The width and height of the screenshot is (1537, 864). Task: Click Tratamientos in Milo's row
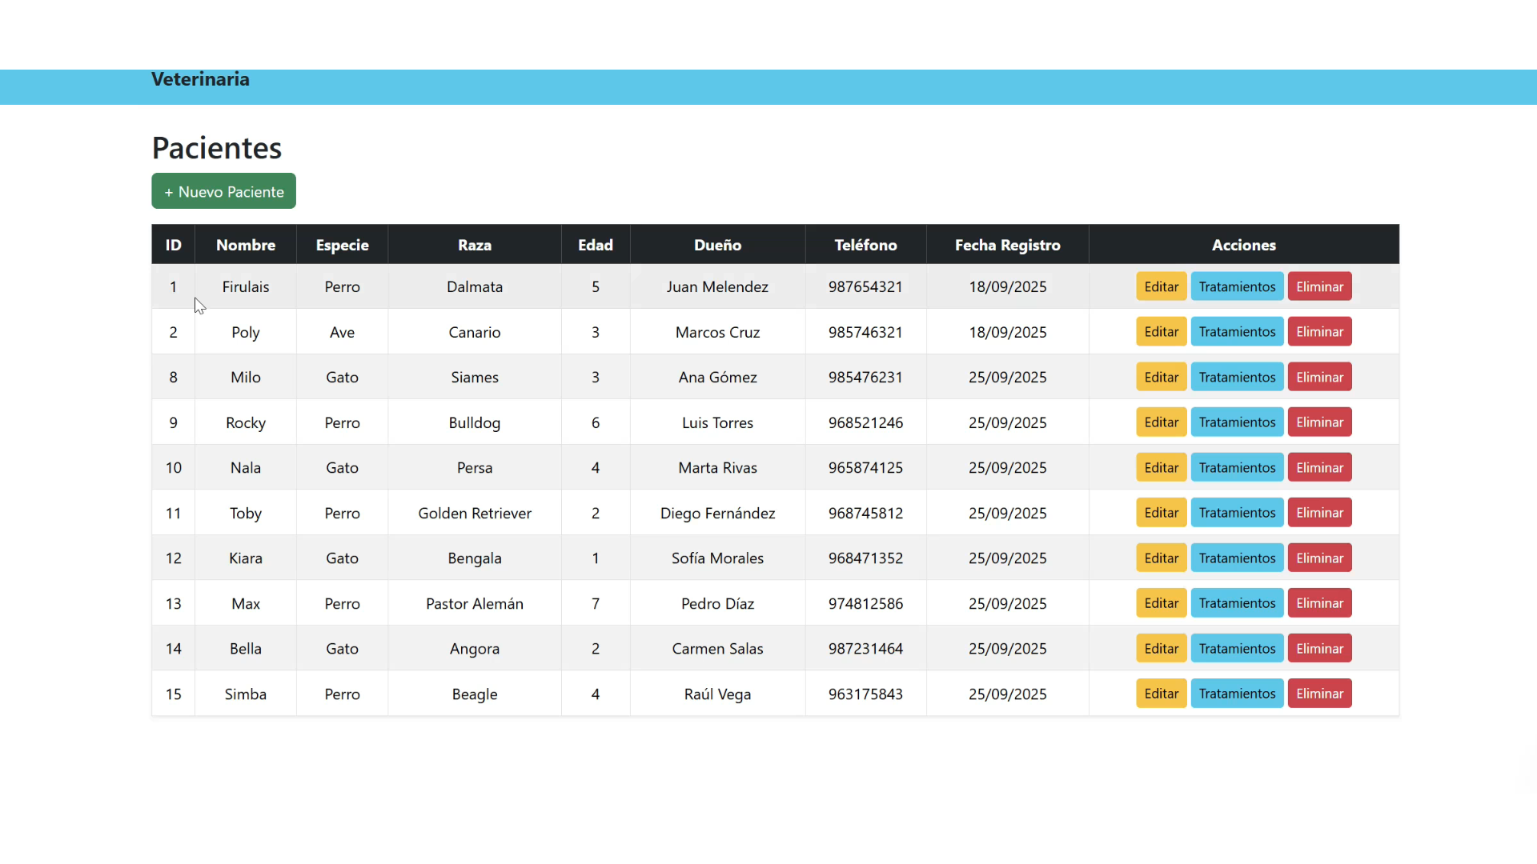point(1237,377)
